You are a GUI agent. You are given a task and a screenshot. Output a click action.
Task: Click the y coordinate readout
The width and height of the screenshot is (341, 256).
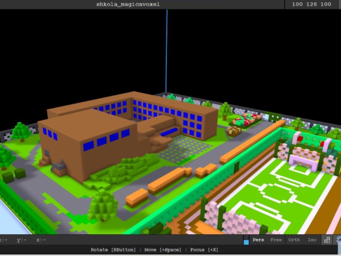pos(22,240)
